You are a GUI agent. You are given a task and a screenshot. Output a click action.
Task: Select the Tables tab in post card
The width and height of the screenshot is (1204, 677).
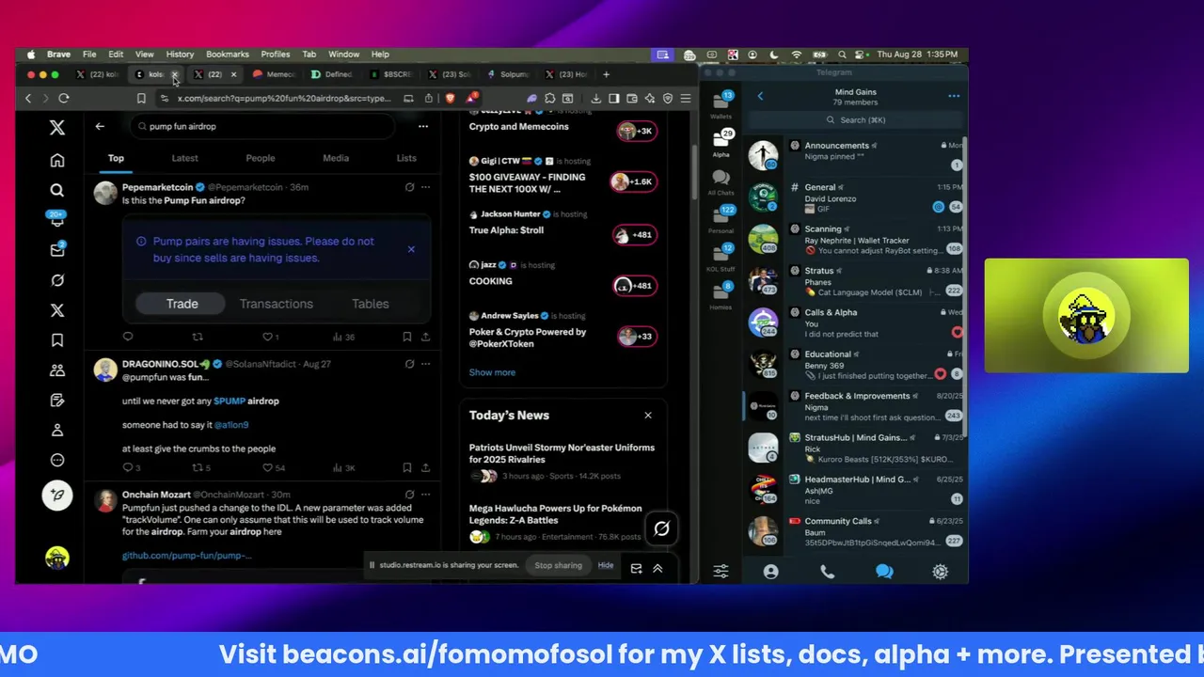370,304
